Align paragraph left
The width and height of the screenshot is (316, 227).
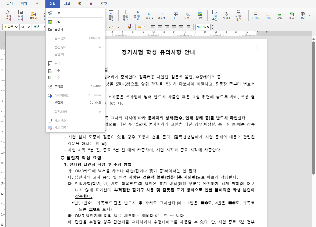(x=153, y=27)
